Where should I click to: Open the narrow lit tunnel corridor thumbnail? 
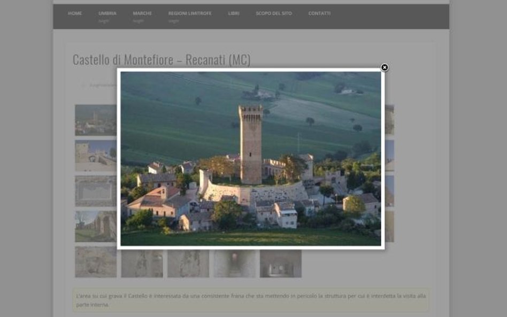pos(234,264)
